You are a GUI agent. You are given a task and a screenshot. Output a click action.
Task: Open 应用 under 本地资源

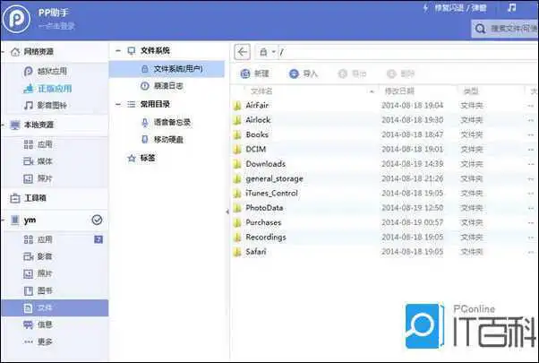coord(45,144)
